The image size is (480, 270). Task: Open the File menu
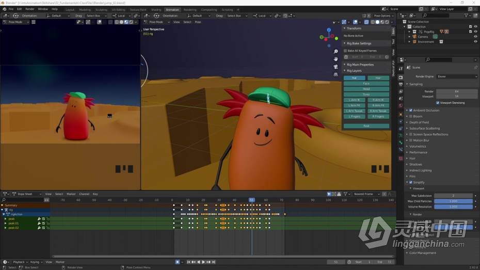click(x=11, y=9)
